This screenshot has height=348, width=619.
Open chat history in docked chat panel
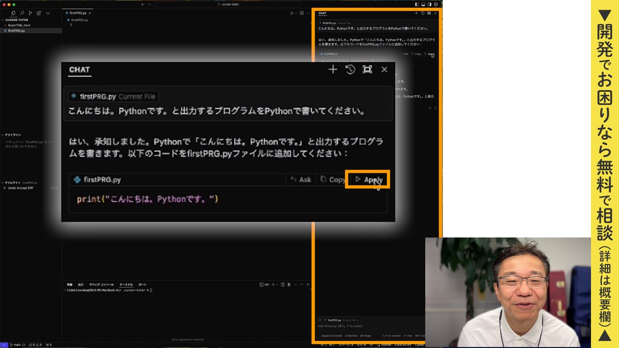click(x=422, y=13)
